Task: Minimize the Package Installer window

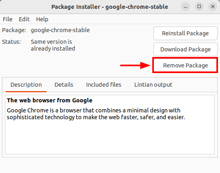Action: pos(186,6)
